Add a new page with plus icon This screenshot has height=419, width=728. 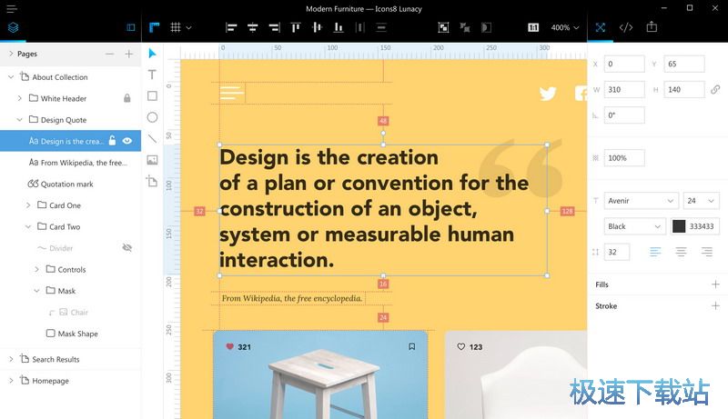point(128,54)
